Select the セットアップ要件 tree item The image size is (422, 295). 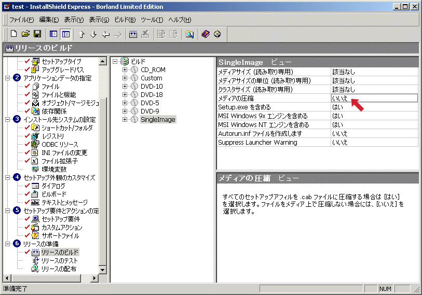point(61,219)
